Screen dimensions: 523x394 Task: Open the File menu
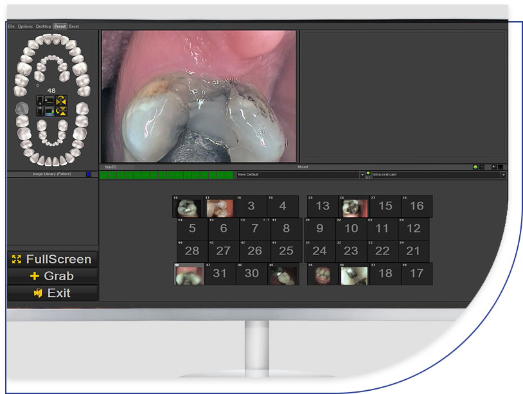[11, 26]
